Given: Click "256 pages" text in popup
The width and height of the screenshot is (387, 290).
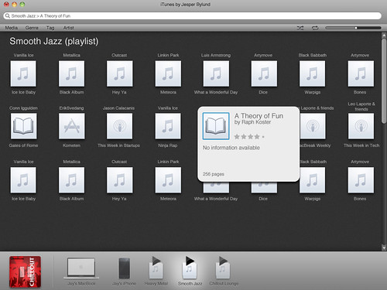Looking at the screenshot, I should [x=214, y=174].
